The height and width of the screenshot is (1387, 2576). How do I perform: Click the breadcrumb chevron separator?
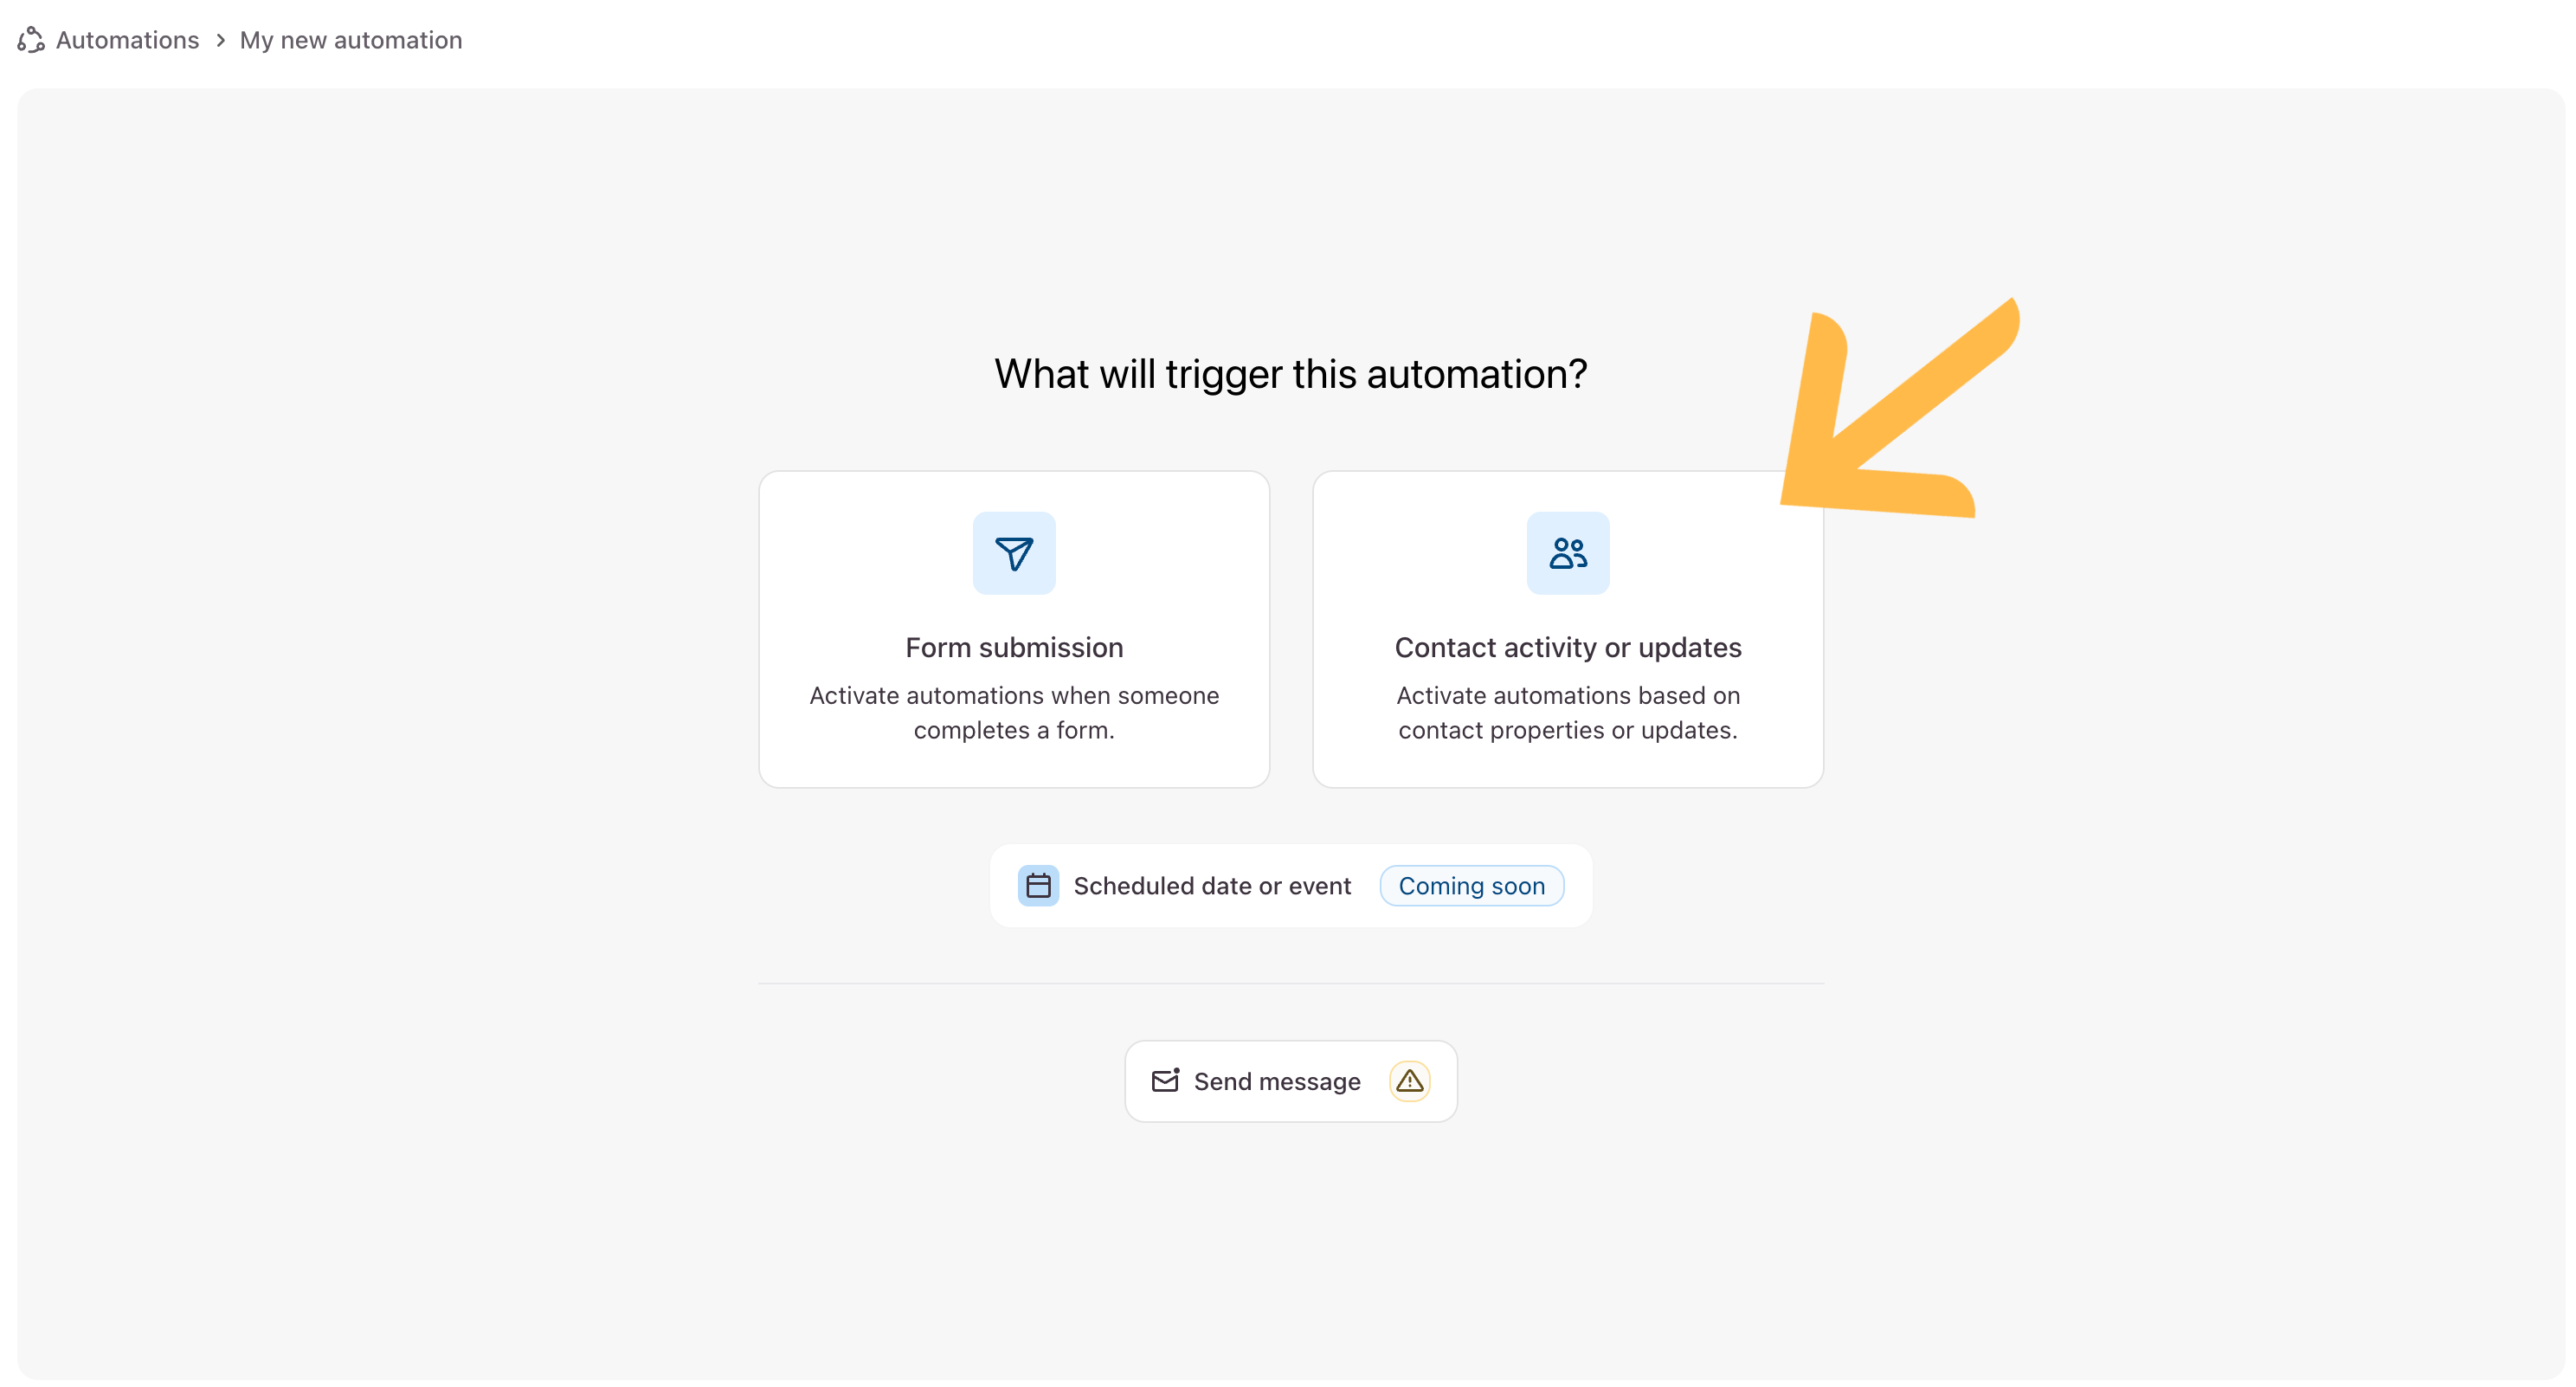(220, 40)
